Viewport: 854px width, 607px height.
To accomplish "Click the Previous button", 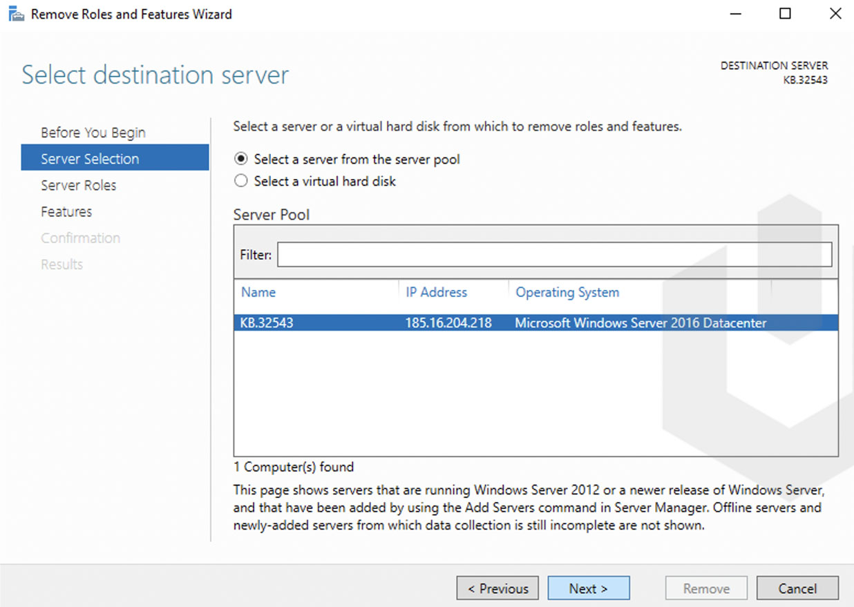I will pyautogui.click(x=497, y=588).
